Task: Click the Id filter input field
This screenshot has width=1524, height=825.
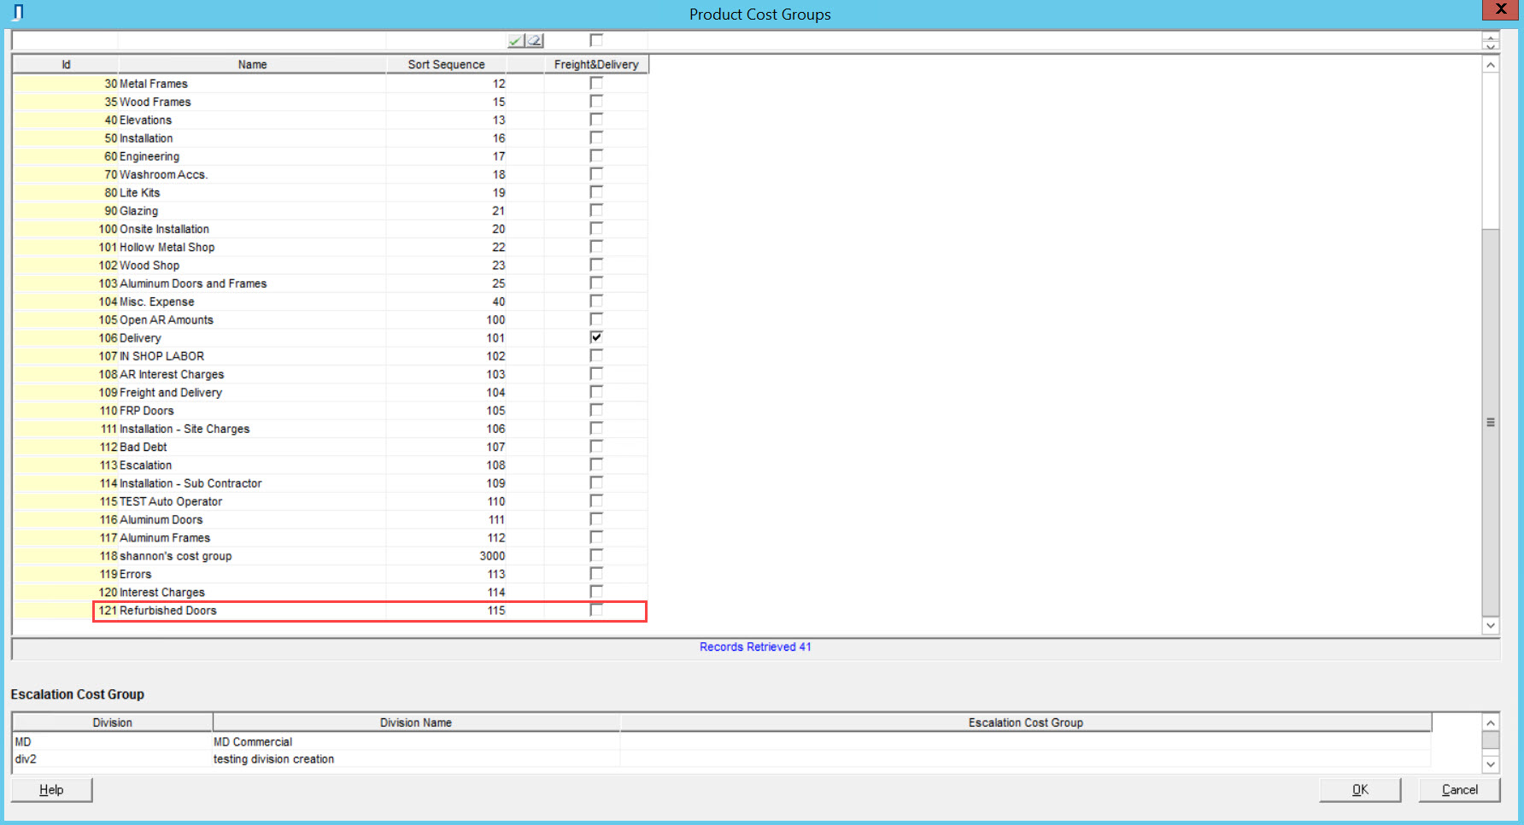Action: coord(66,40)
